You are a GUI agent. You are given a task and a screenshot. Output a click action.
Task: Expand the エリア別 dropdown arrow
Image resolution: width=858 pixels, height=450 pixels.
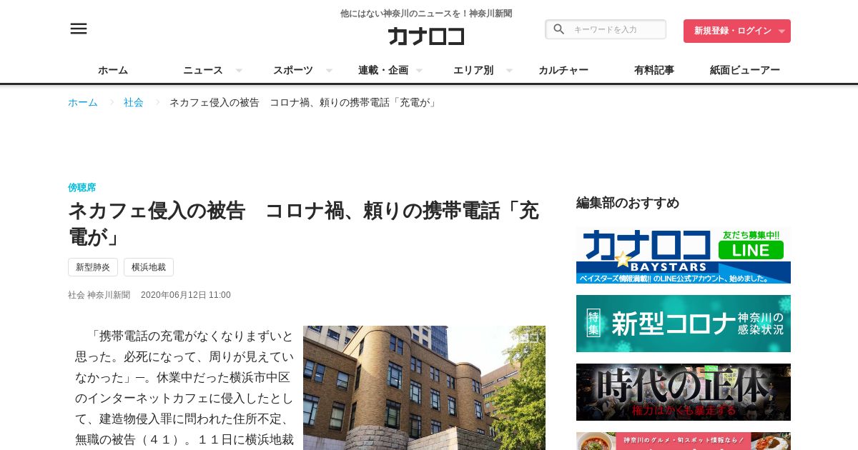click(509, 71)
